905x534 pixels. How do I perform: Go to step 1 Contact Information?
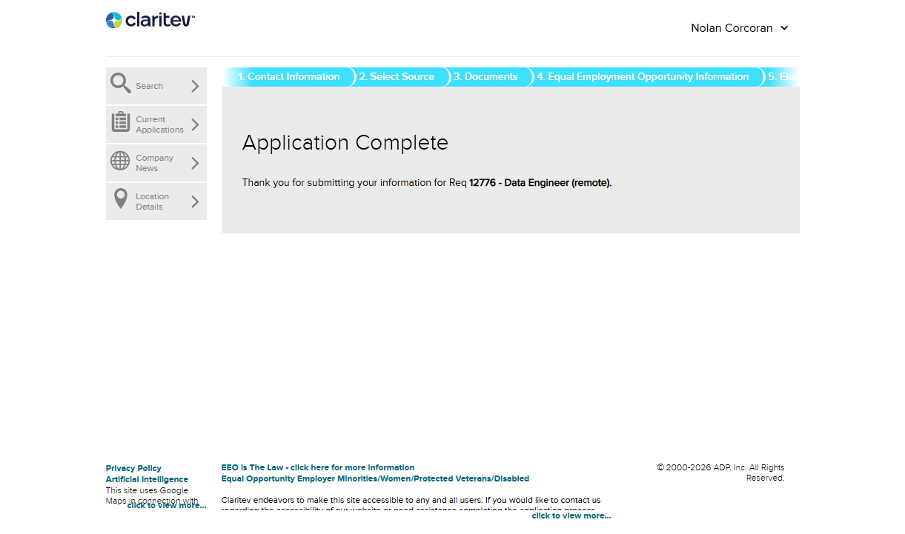tap(288, 77)
